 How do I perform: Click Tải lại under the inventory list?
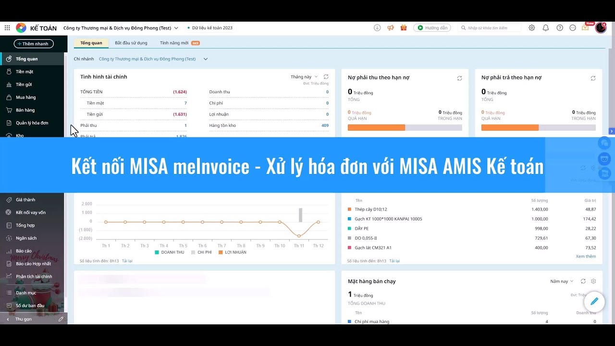click(x=394, y=261)
